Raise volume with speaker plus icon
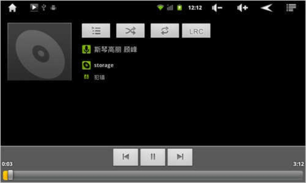306x183 pixels. point(243,8)
